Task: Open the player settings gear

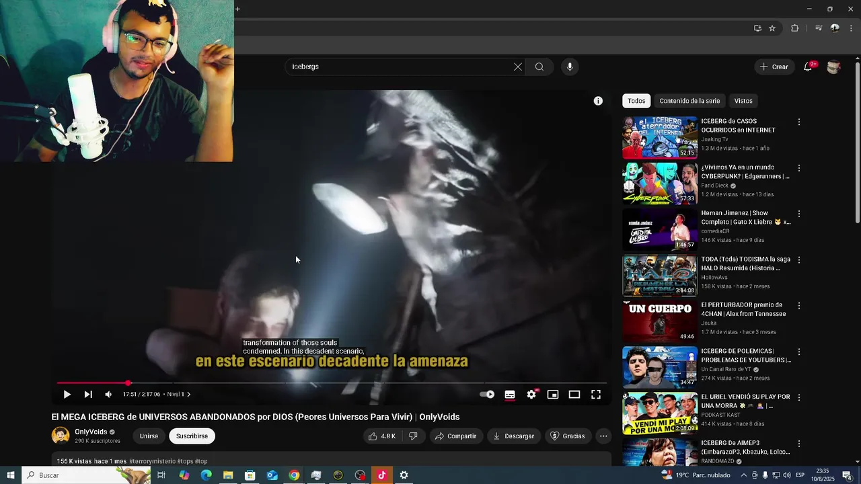Action: coord(531,395)
